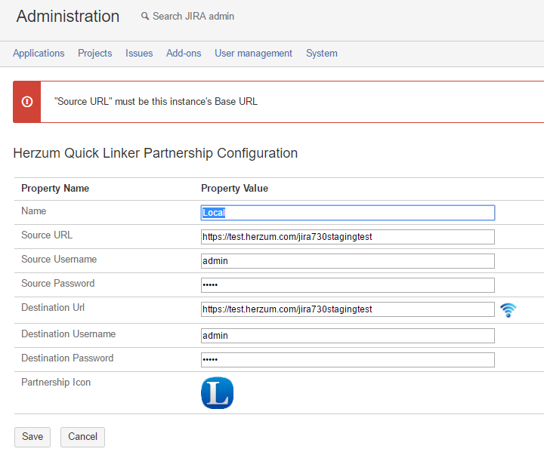Click the Destination Username field

348,336
